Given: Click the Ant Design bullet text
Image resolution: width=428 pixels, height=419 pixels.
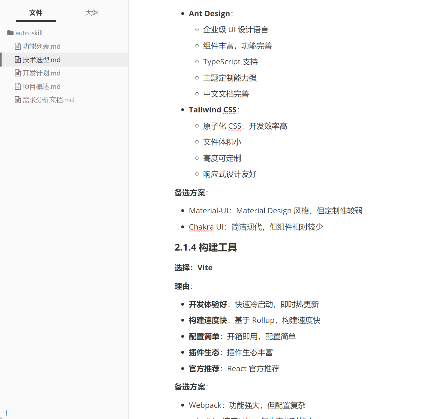Looking at the screenshot, I should coord(209,14).
